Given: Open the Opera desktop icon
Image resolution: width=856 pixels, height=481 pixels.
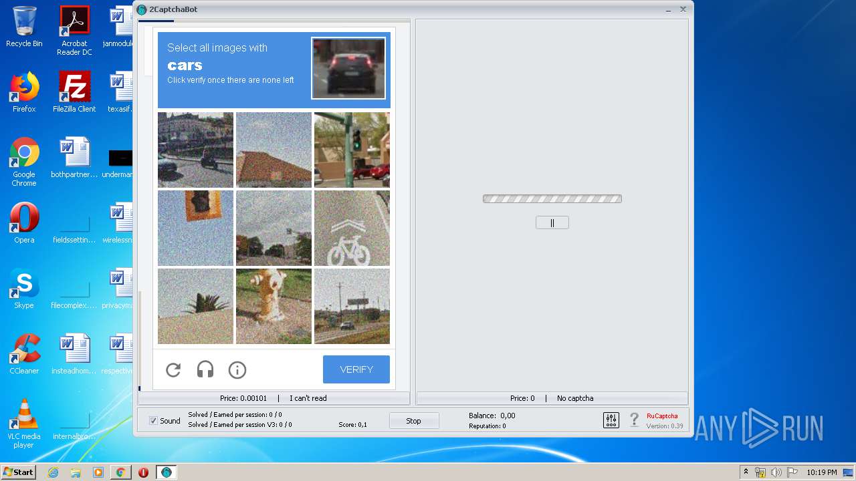Looking at the screenshot, I should click(x=24, y=223).
